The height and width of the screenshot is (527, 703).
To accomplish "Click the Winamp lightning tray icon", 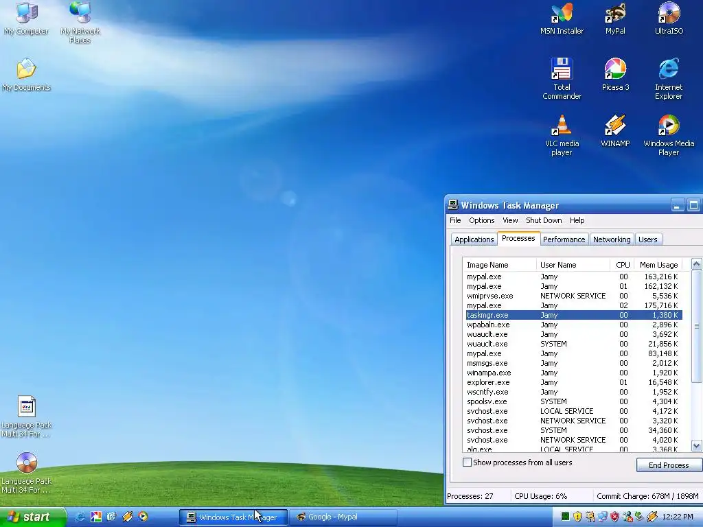I will point(652,517).
